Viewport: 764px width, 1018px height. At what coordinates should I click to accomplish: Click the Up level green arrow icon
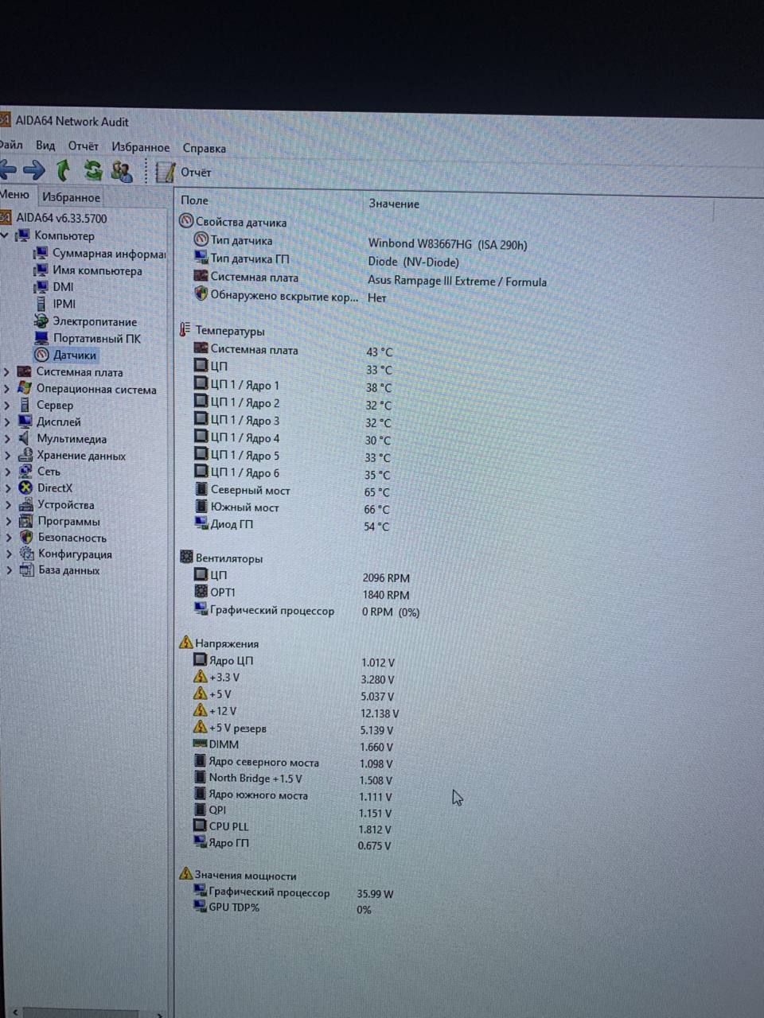coord(64,169)
